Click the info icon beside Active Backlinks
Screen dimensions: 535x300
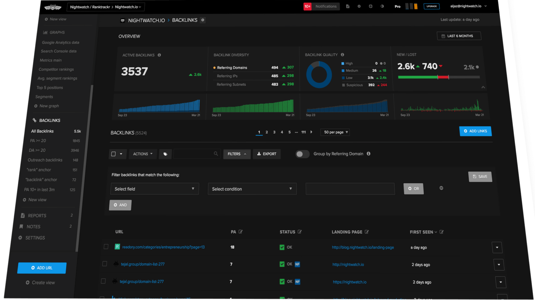(x=159, y=55)
